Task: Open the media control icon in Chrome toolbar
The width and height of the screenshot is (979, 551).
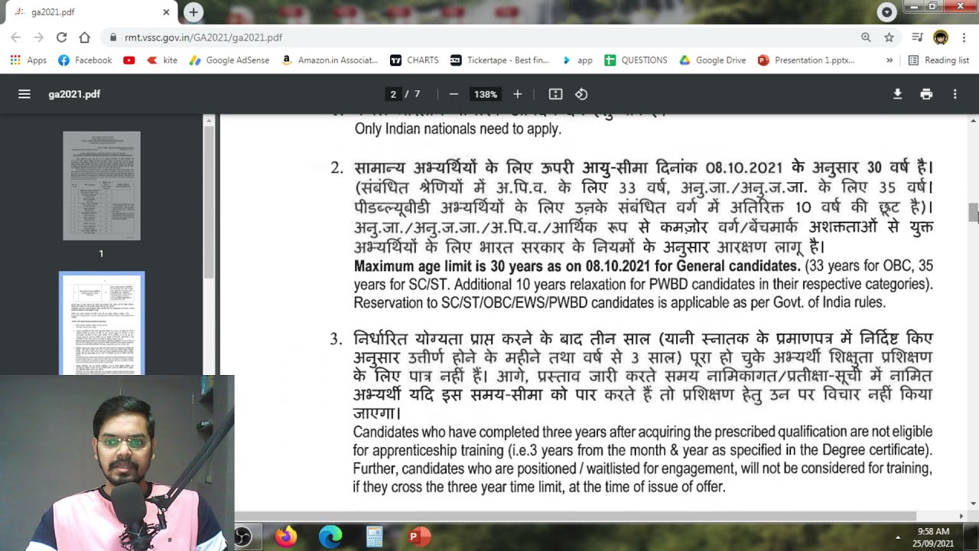Action: (918, 37)
